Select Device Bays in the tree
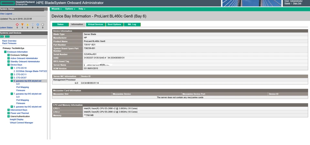The width and height of the screenshot is (310, 145). (16, 65)
